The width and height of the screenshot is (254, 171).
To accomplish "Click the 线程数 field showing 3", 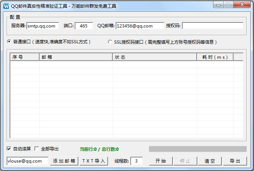I will (x=137, y=161).
